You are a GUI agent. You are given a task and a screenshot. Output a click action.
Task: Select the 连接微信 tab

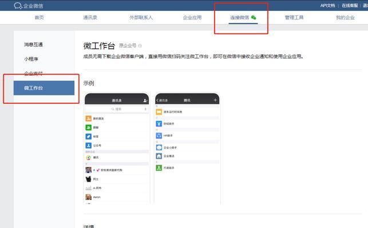click(243, 18)
